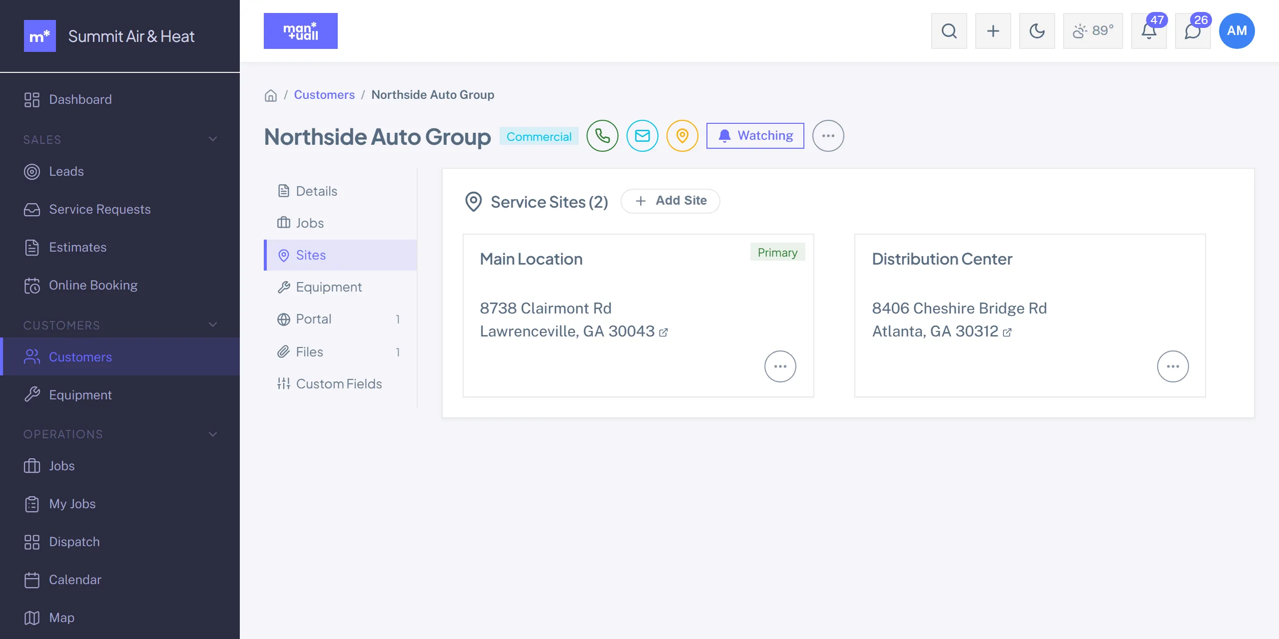Click the Primary badge on Main Location
The width and height of the screenshot is (1279, 639).
point(777,252)
